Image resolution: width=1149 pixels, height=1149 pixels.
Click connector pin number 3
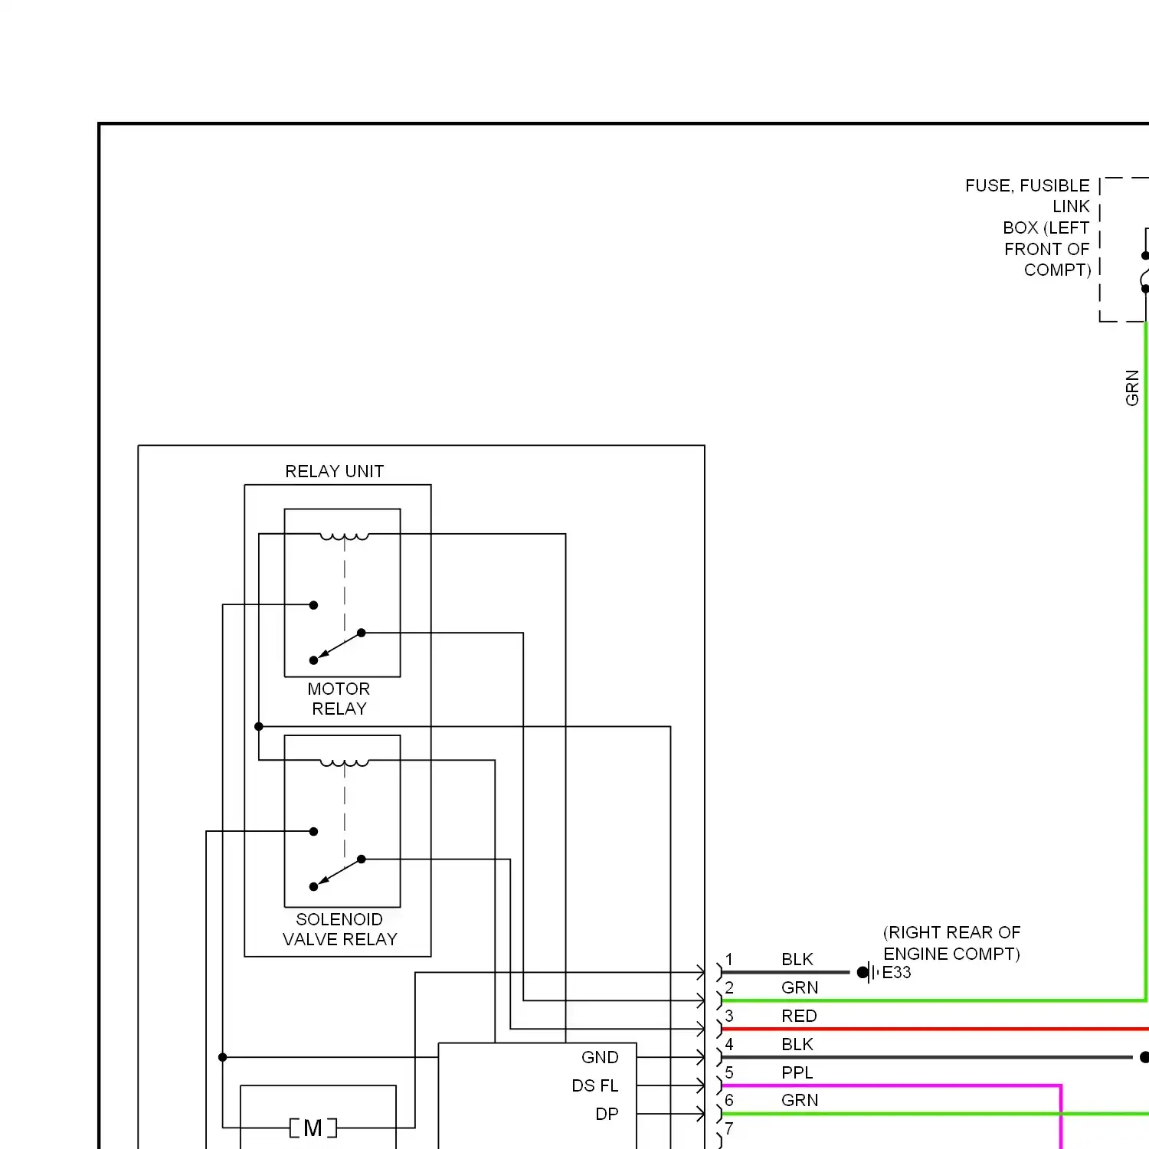(729, 1016)
